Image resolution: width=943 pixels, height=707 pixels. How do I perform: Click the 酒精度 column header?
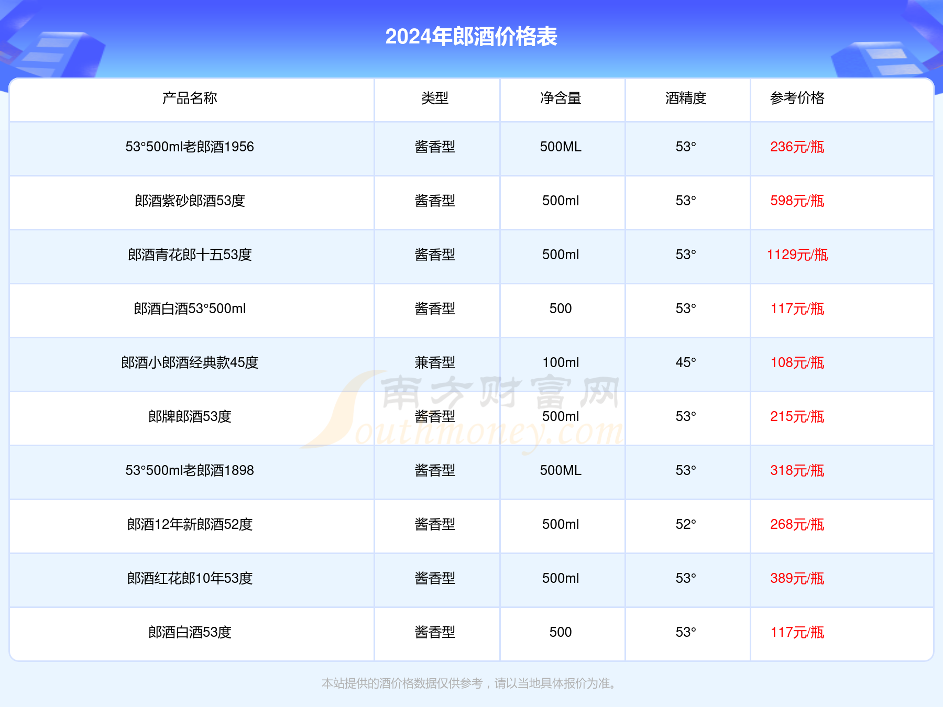(x=686, y=98)
